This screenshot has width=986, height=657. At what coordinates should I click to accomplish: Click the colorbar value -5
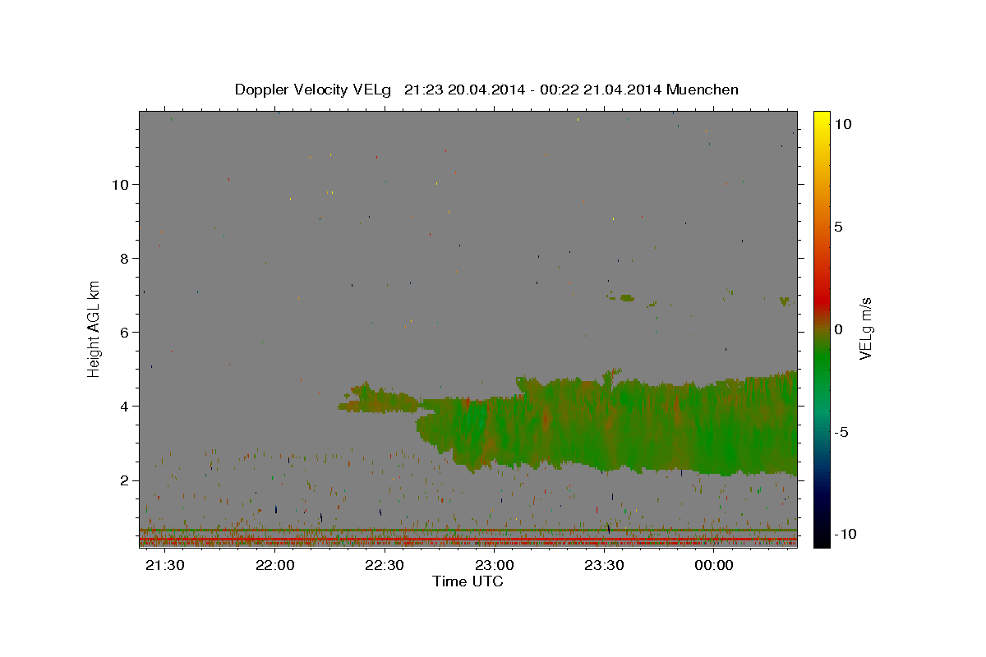pyautogui.click(x=841, y=432)
